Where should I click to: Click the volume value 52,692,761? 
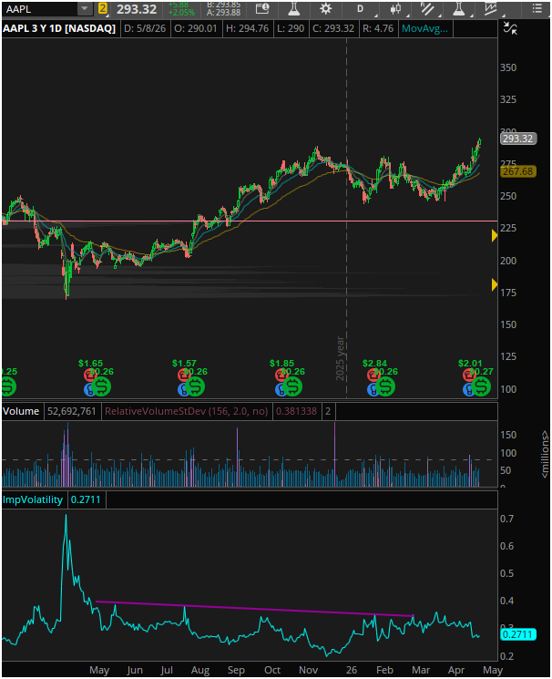click(71, 411)
